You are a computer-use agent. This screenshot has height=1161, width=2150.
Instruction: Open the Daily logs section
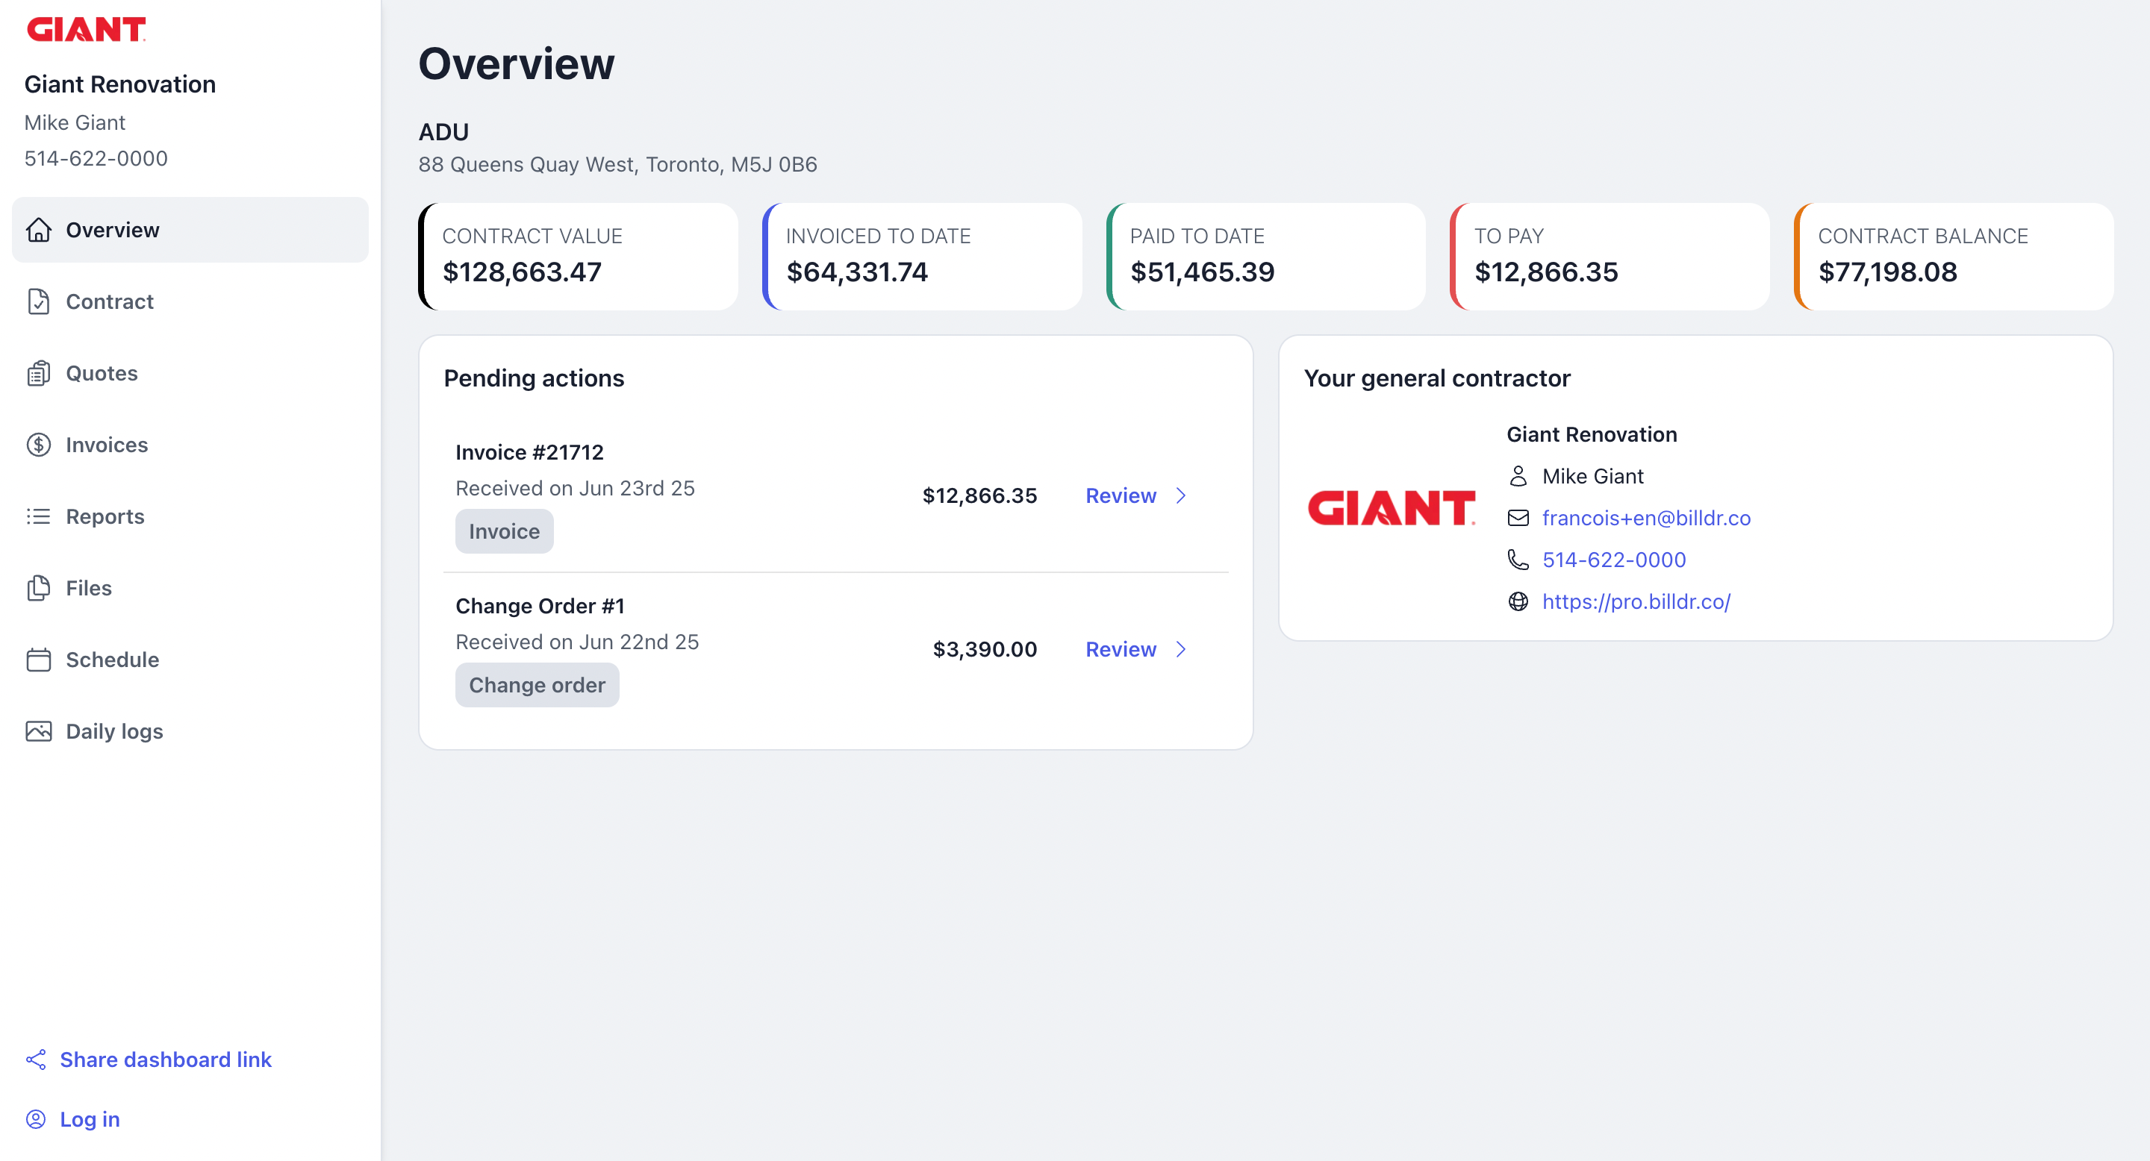pyautogui.click(x=190, y=731)
